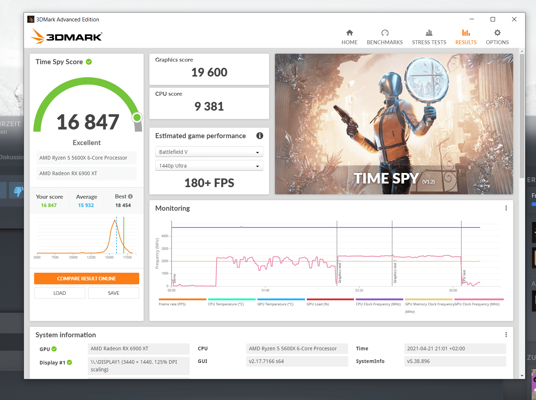The height and width of the screenshot is (400, 536).
Task: Click the score gauge green indicator knob
Action: point(137,117)
